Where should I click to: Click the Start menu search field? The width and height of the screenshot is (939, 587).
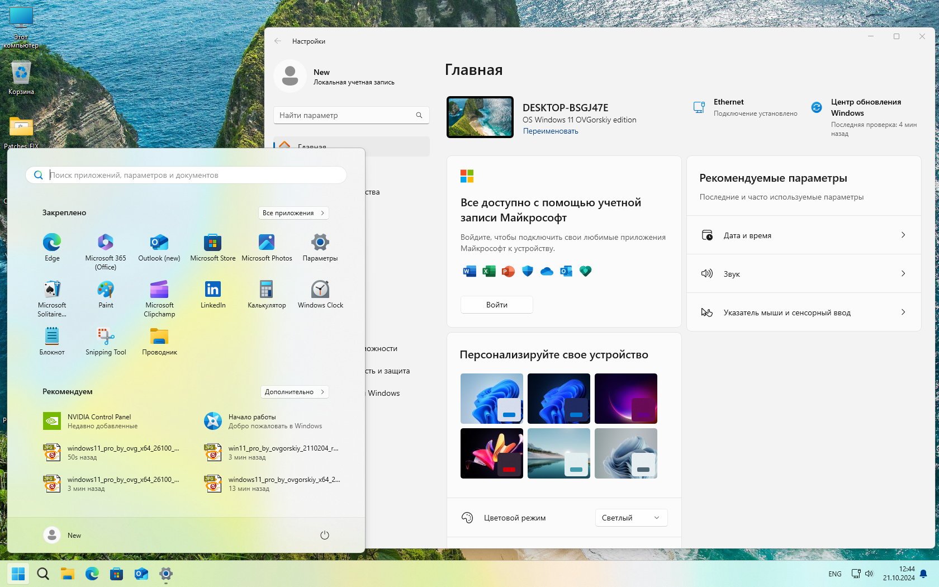190,175
